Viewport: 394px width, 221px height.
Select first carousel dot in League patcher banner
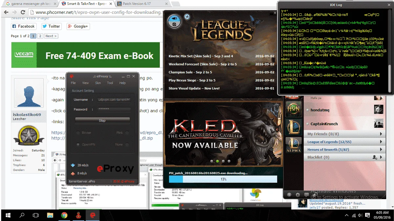click(x=211, y=161)
